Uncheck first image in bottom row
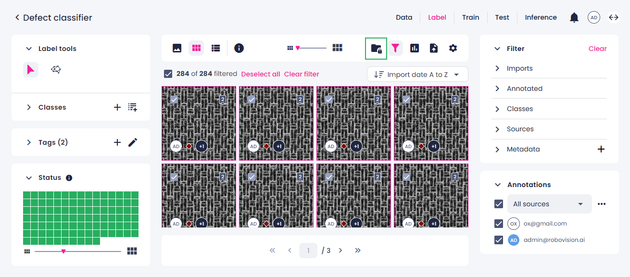 coord(174,177)
